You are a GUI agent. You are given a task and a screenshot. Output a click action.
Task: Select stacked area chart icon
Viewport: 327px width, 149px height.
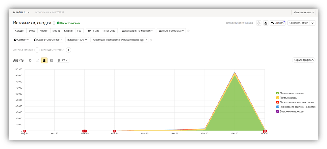coord(44,60)
